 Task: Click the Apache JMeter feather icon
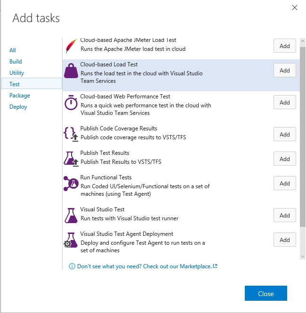71,46
